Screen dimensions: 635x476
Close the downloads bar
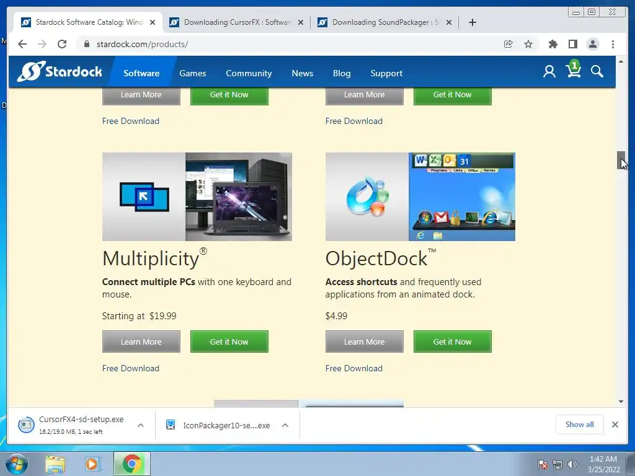615,424
